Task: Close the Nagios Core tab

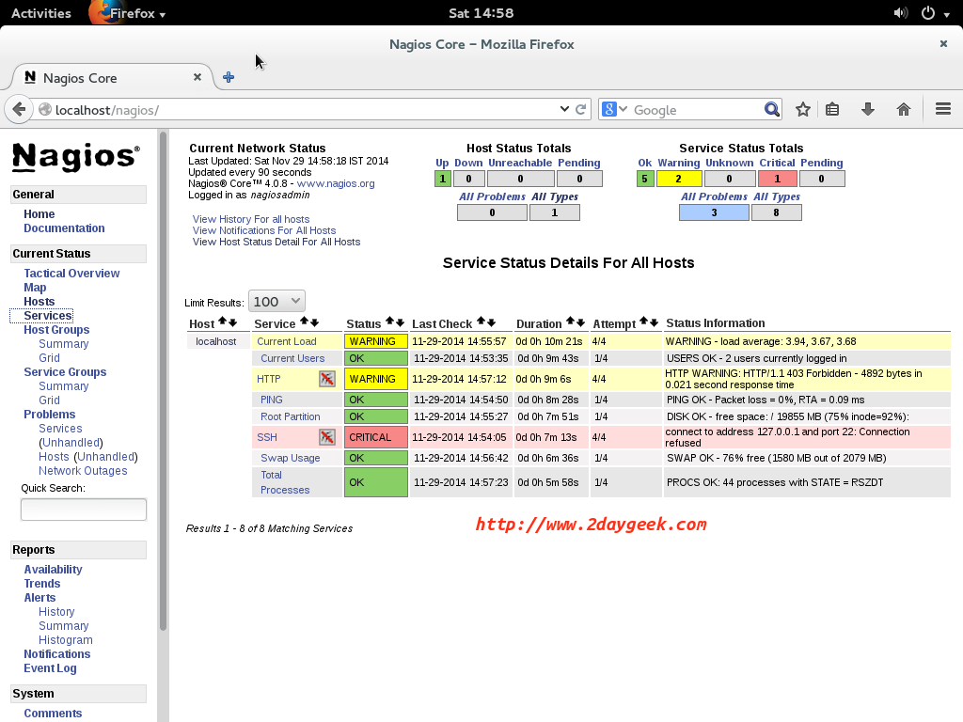Action: pyautogui.click(x=197, y=77)
